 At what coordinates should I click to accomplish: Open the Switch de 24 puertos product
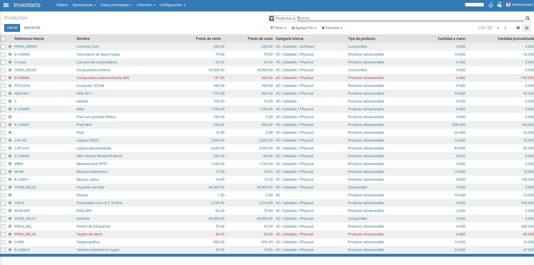click(93, 226)
